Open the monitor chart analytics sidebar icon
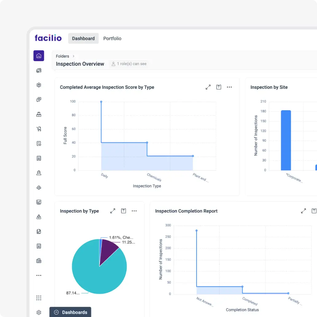 click(39, 202)
